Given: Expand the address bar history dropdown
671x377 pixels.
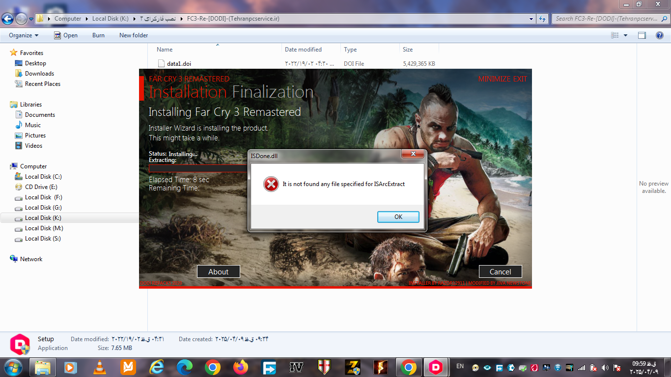Looking at the screenshot, I should click(531, 19).
